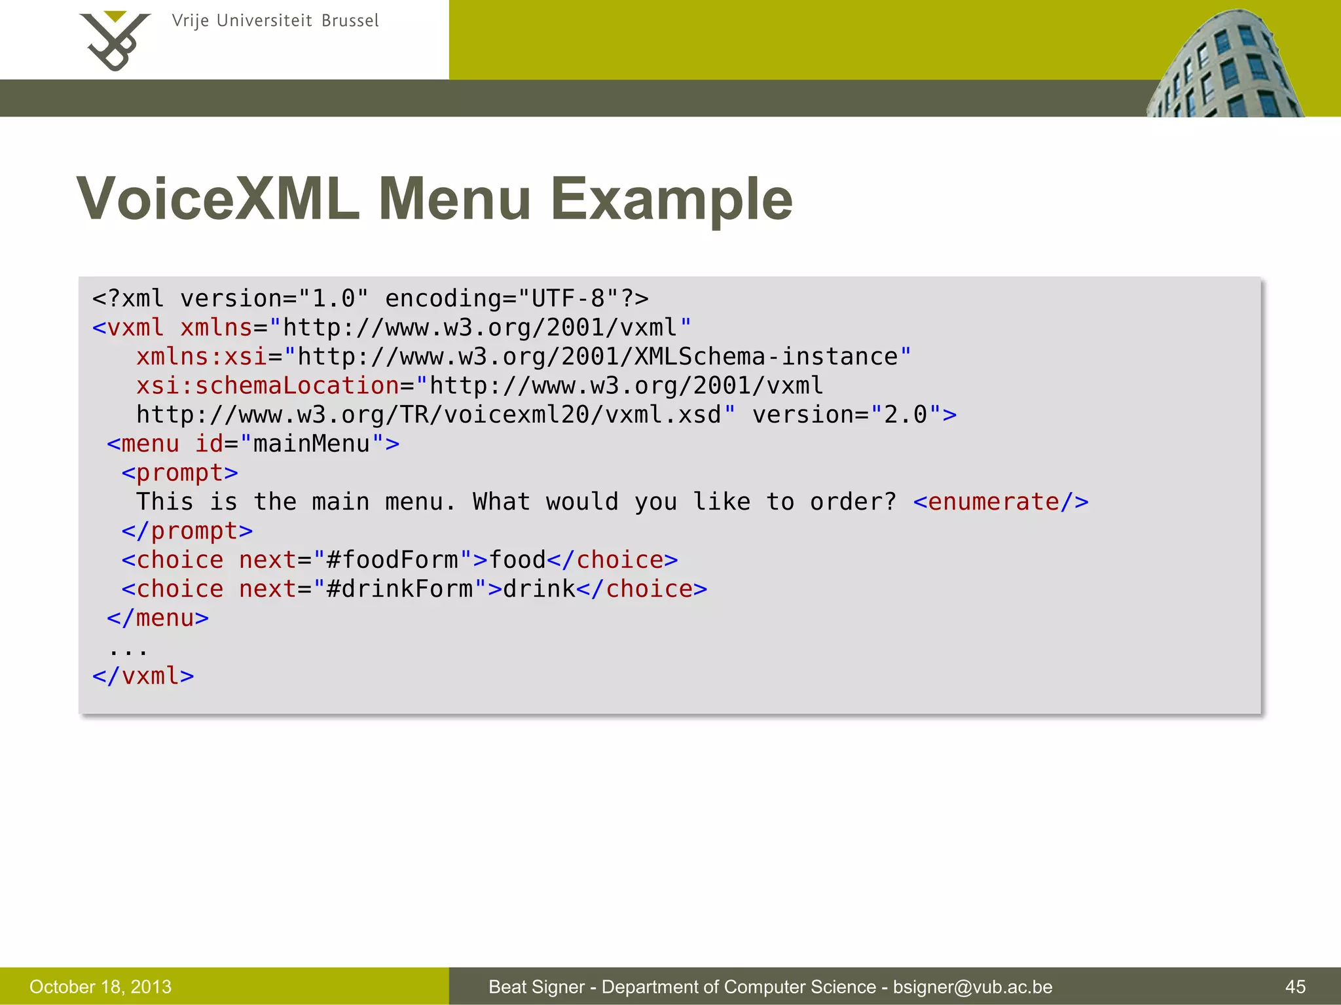This screenshot has width=1341, height=1005.
Task: Click the vxml xmlns opening tag line
Action: point(392,327)
